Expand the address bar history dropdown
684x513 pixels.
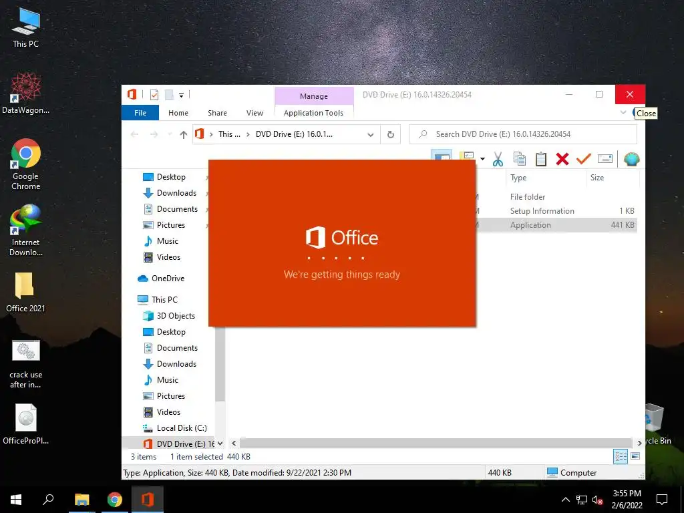(x=370, y=134)
